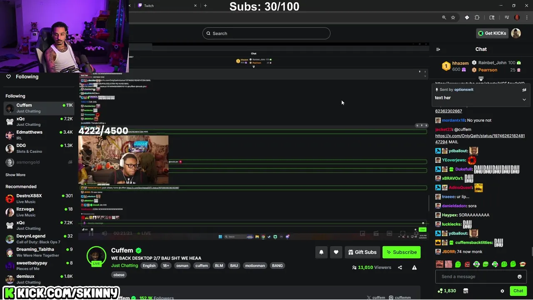533x300 pixels.
Task: Click the 62362302667 link in chat
Action: tap(448, 111)
